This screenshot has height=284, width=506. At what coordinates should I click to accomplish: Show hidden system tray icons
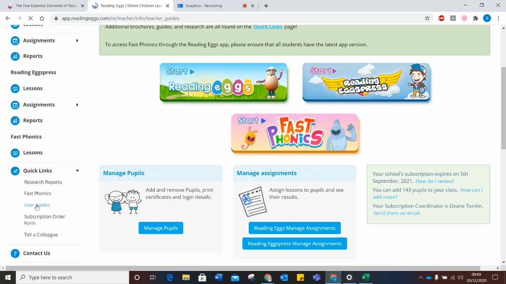[x=421, y=277]
